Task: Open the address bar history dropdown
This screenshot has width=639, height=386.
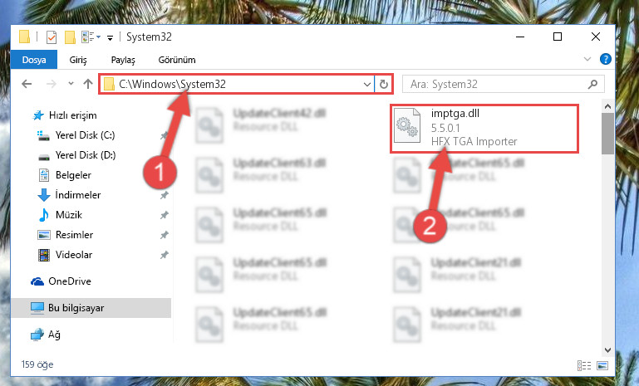Action: point(366,85)
